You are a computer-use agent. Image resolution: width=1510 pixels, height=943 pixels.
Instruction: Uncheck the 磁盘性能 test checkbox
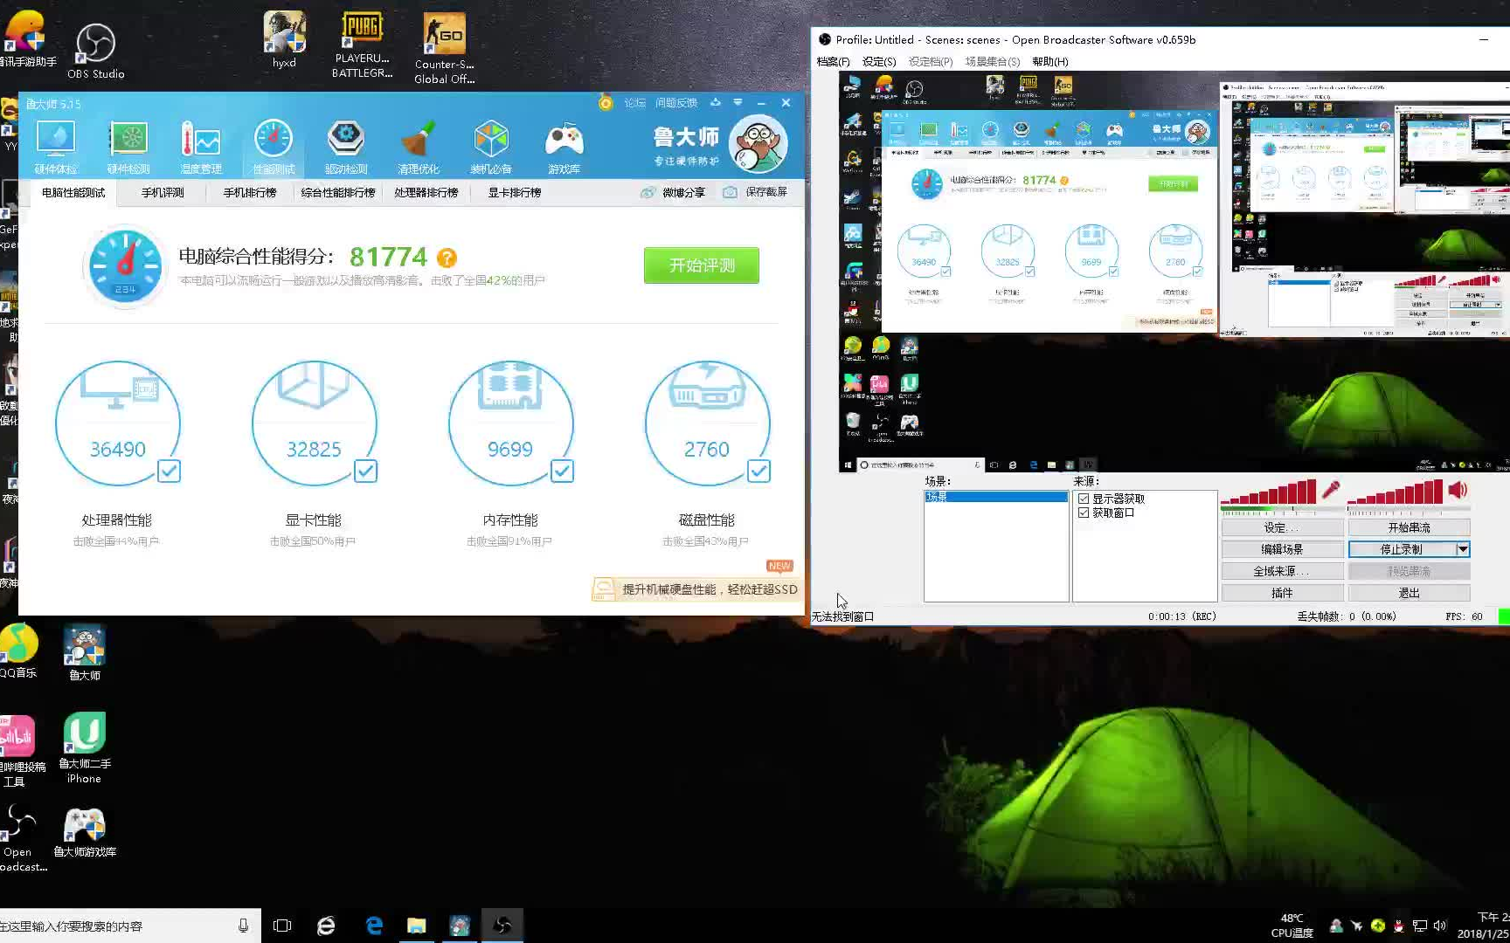(x=758, y=471)
